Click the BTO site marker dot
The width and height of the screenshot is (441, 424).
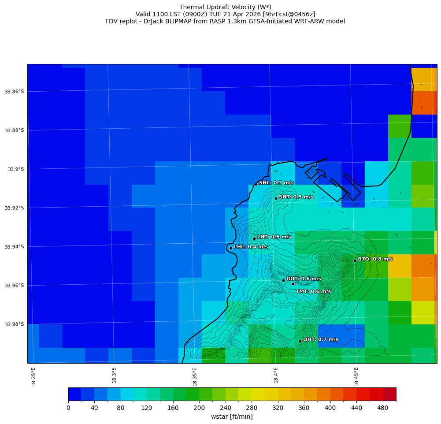pyautogui.click(x=355, y=260)
